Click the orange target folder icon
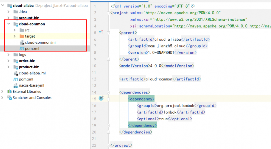 click(x=22, y=36)
